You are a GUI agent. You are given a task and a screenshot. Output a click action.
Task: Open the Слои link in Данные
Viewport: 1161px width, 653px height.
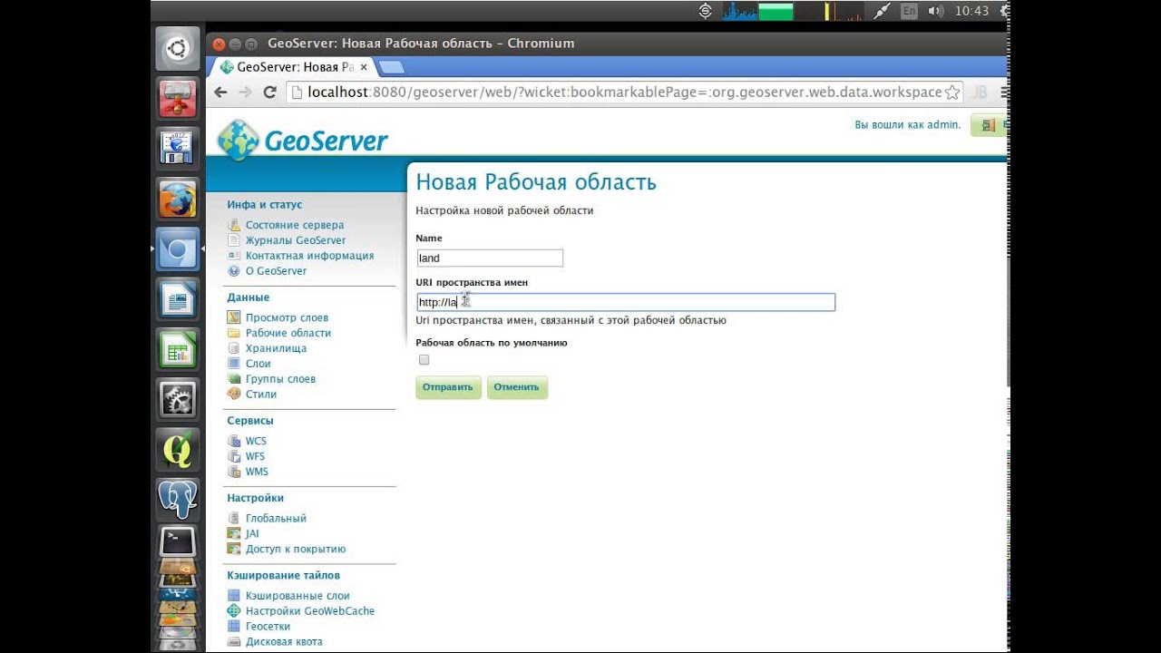tap(259, 364)
